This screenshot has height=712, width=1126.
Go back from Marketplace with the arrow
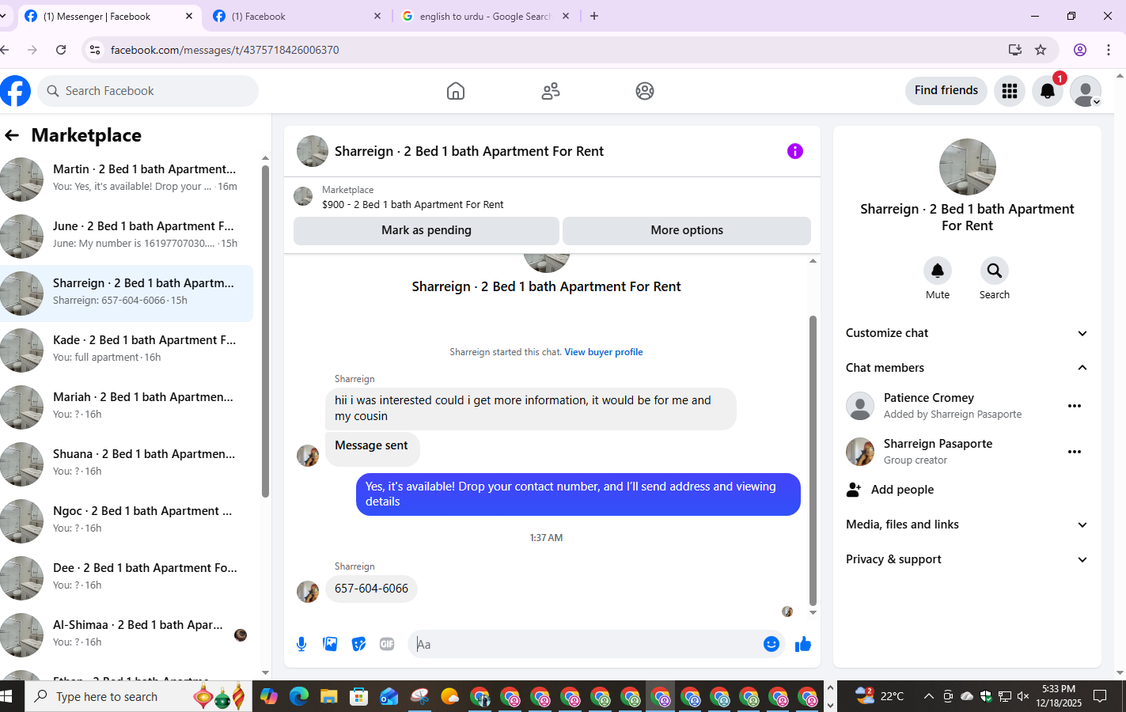point(12,135)
